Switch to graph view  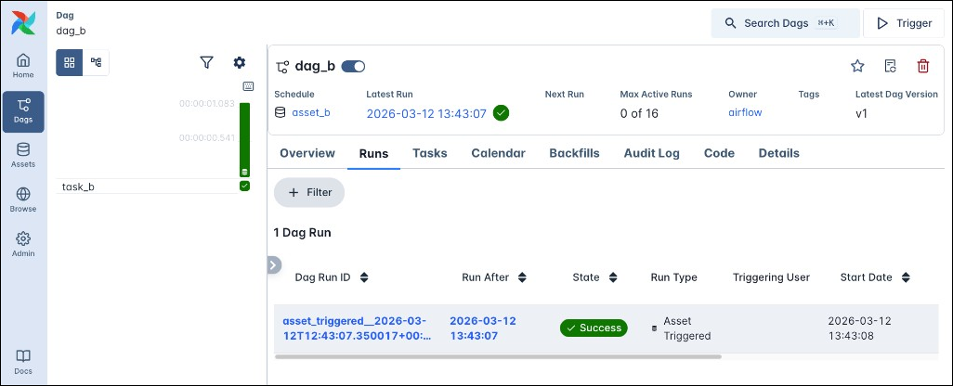(96, 62)
